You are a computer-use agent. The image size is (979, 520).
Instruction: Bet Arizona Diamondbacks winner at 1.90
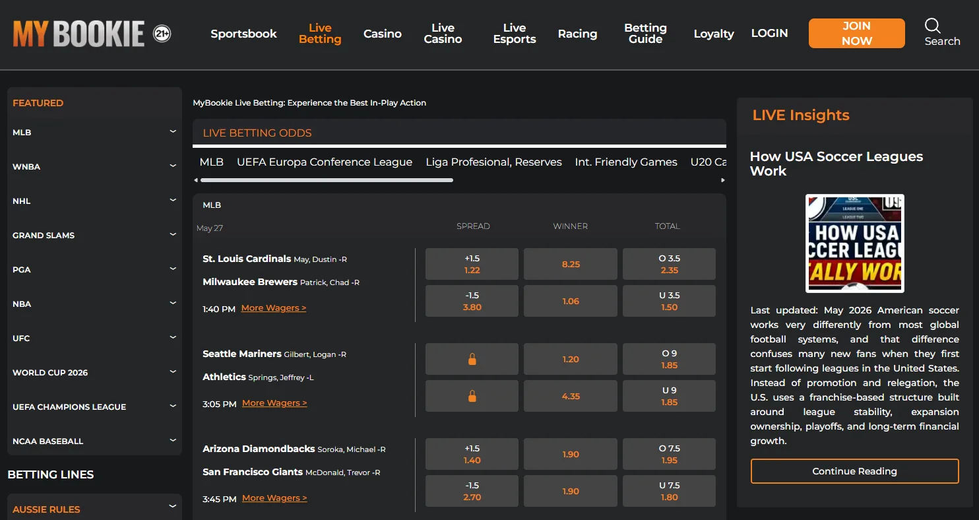coord(571,454)
